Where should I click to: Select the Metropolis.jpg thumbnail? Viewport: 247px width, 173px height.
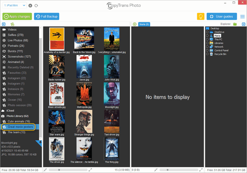84,94
